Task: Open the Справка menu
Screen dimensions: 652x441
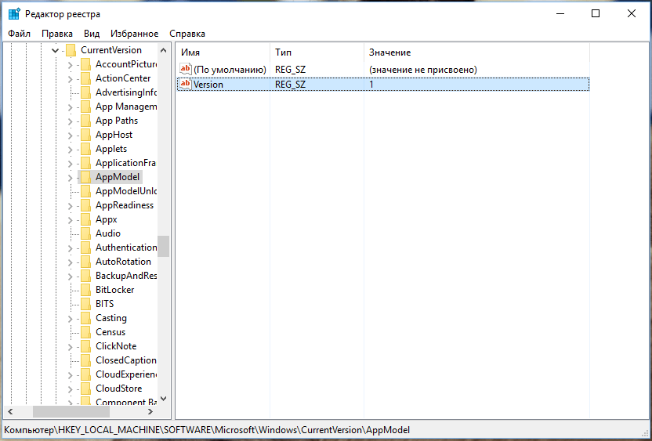Action: 187,34
